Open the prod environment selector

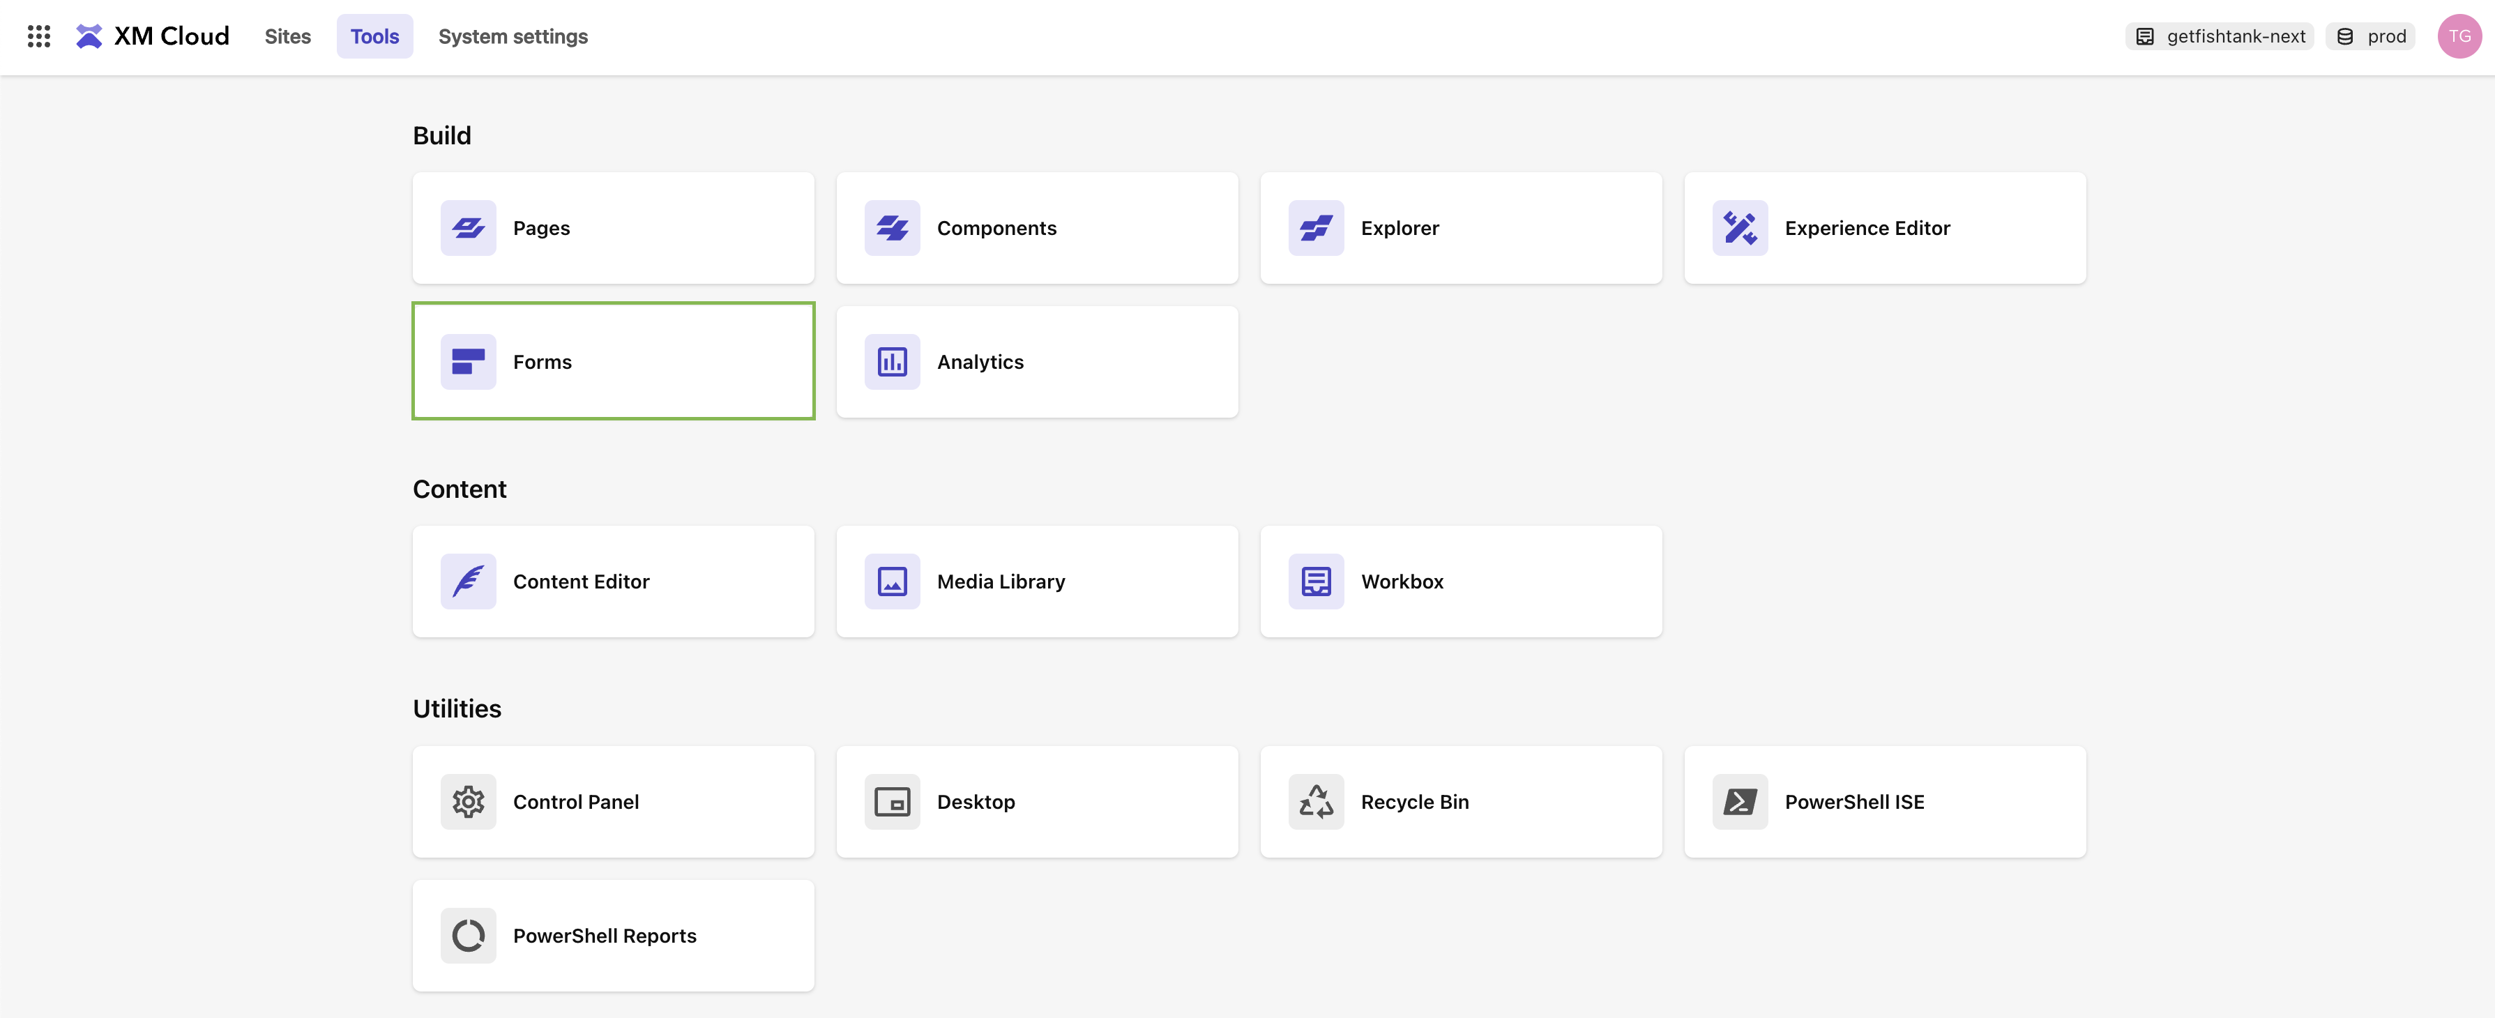(x=2370, y=36)
